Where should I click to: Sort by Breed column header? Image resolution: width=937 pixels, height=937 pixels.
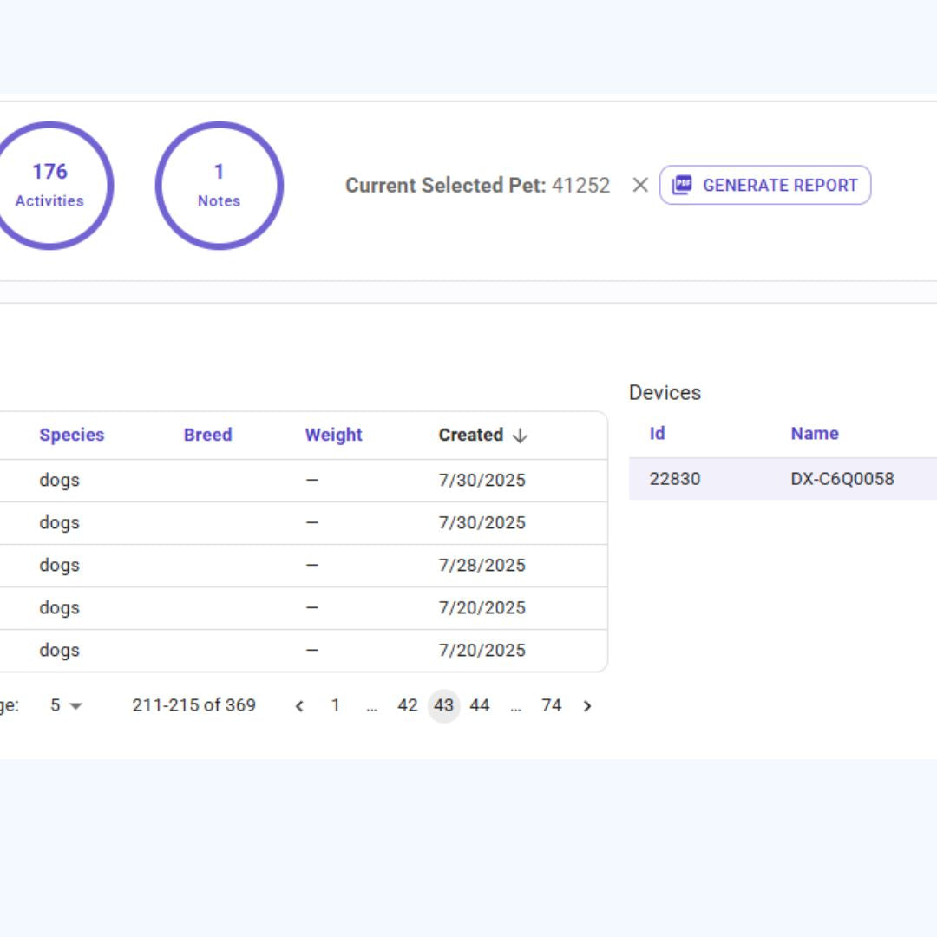pos(207,435)
